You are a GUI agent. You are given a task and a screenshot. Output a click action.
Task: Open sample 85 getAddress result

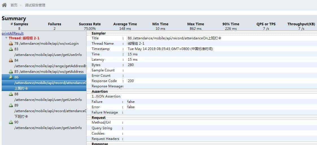49,72
